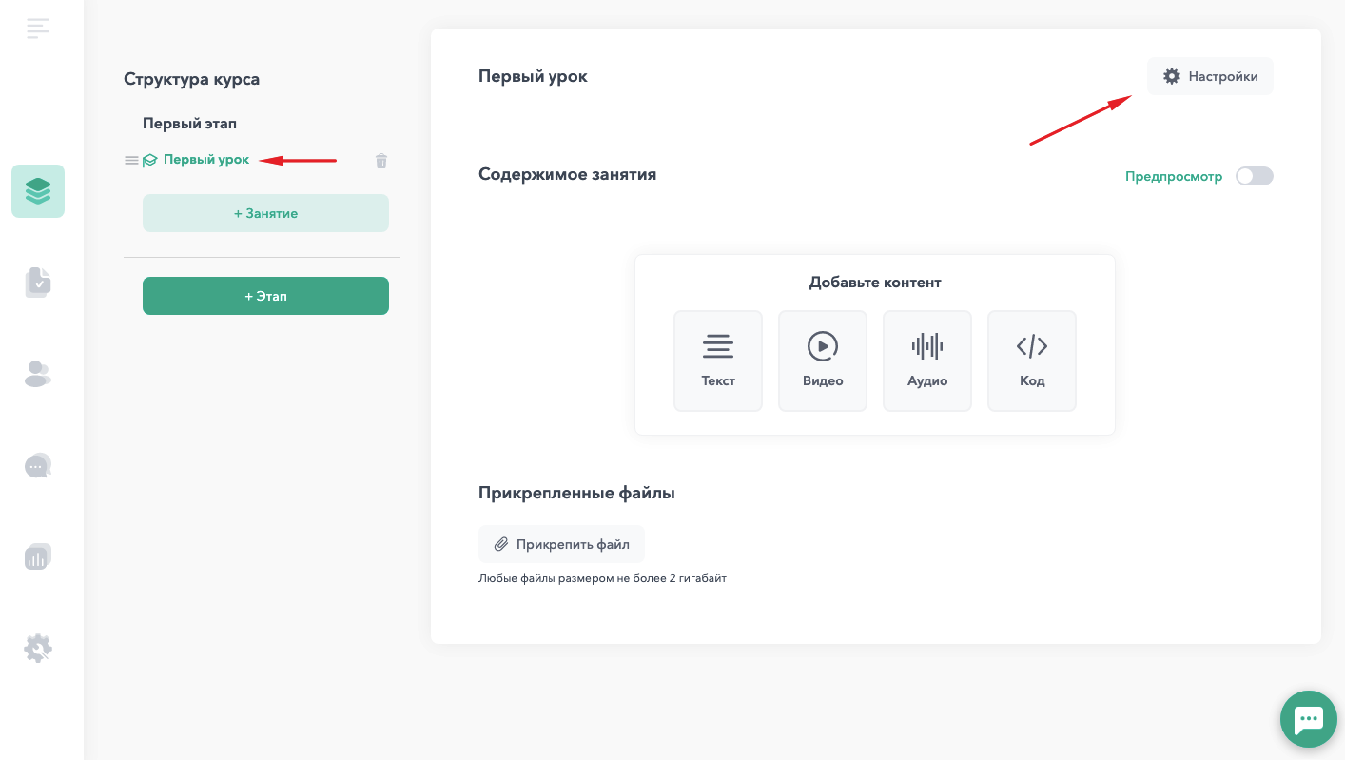Click the Предпросмотр label
This screenshot has height=760, width=1345.
1174,176
